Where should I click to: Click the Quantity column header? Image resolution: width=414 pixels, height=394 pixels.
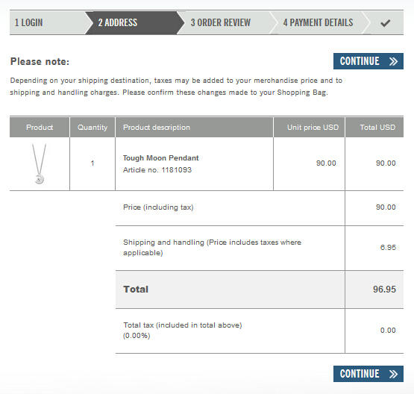[92, 128]
